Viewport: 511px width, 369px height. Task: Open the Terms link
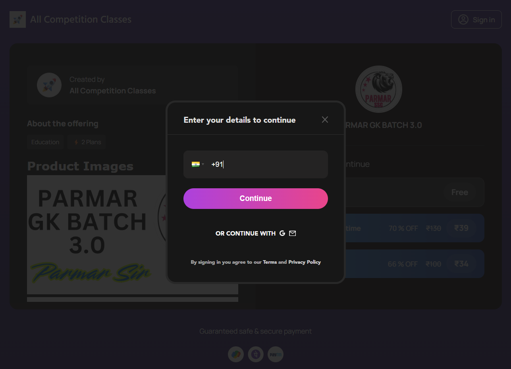point(270,262)
